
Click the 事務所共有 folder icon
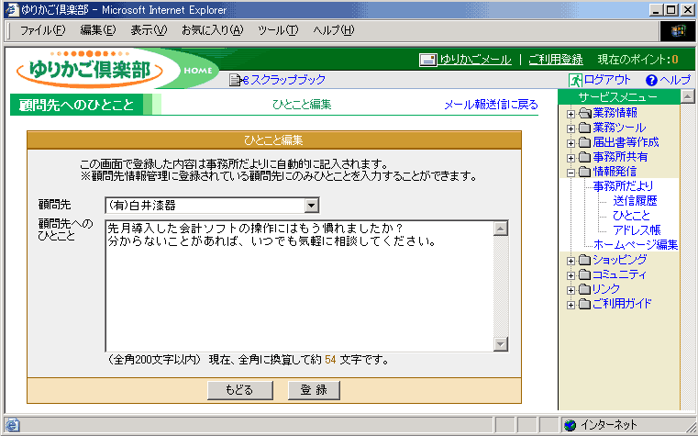(x=584, y=157)
